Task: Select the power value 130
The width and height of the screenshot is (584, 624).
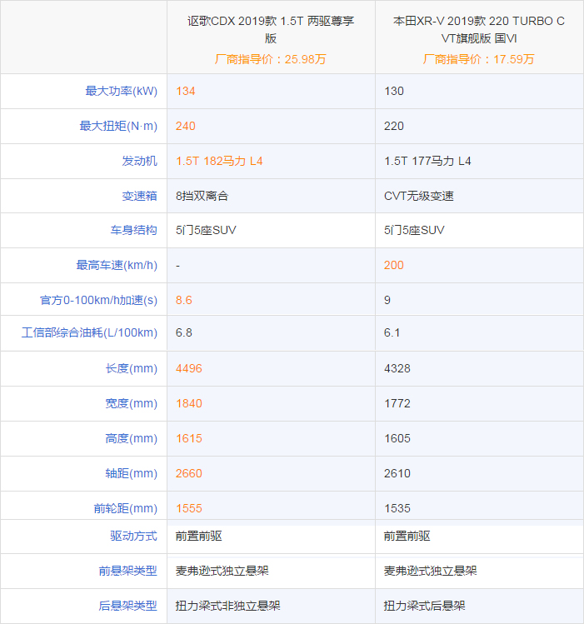Action: (x=394, y=91)
